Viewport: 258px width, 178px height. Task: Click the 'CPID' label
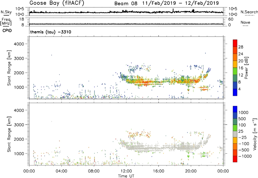(x=7, y=31)
